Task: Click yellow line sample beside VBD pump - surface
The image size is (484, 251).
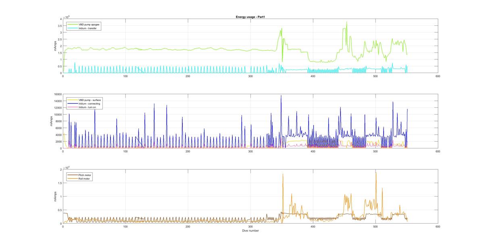Action: (x=73, y=100)
